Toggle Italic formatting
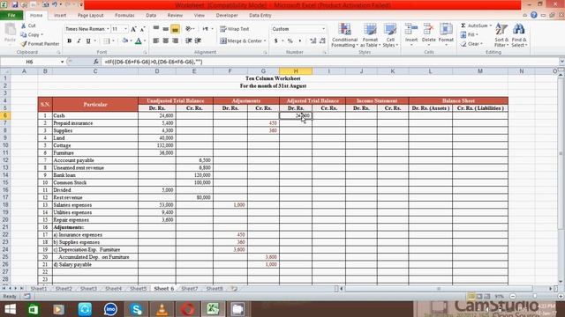This screenshot has height=317, width=565. click(x=79, y=41)
